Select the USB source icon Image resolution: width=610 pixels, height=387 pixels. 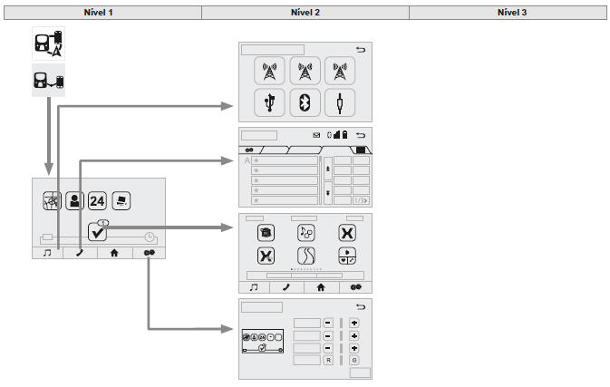[x=267, y=102]
